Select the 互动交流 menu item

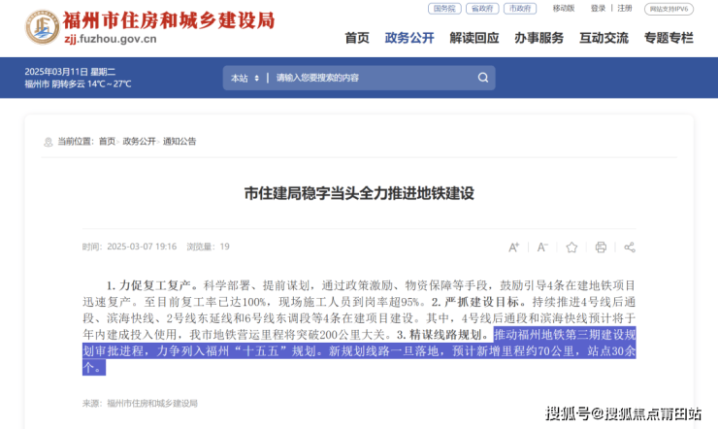click(x=604, y=39)
